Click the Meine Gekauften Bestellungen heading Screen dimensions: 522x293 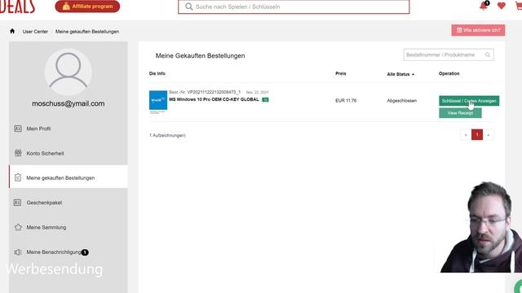[200, 56]
